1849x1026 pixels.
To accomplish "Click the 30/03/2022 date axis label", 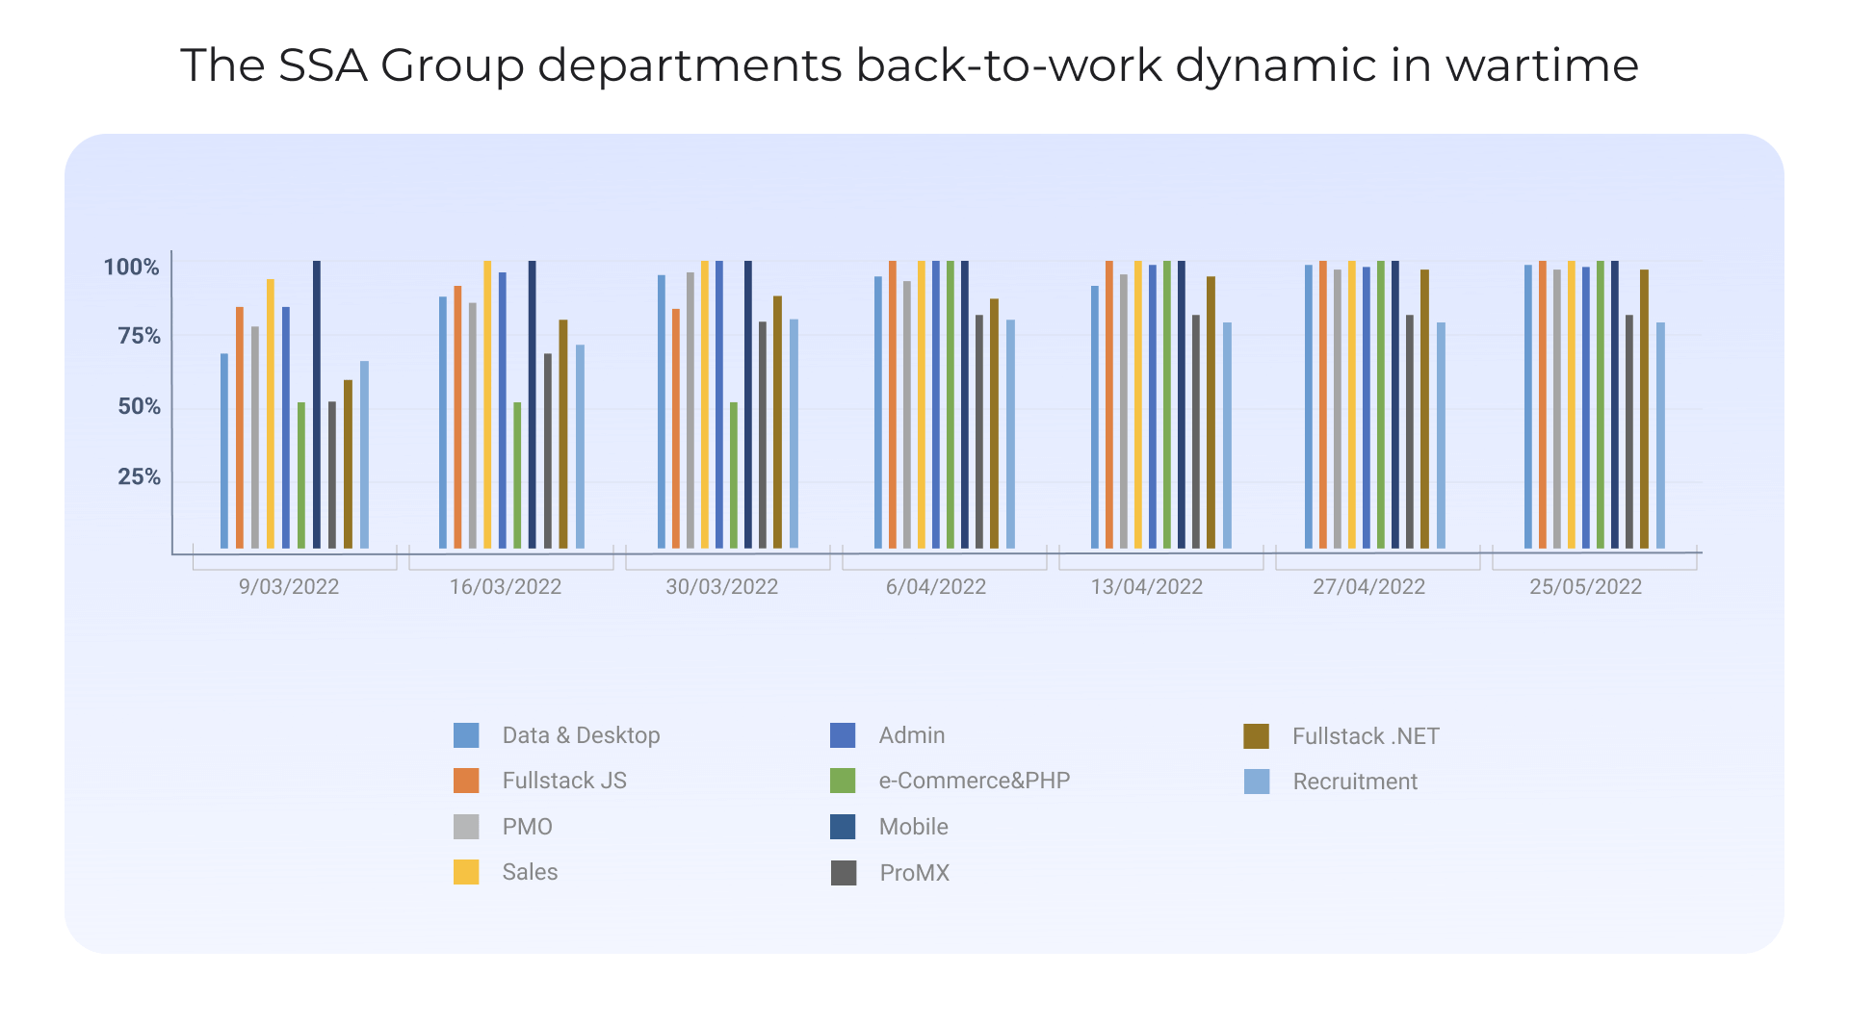I will pyautogui.click(x=722, y=587).
